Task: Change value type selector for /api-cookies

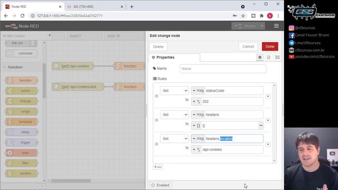Action: click(196, 149)
